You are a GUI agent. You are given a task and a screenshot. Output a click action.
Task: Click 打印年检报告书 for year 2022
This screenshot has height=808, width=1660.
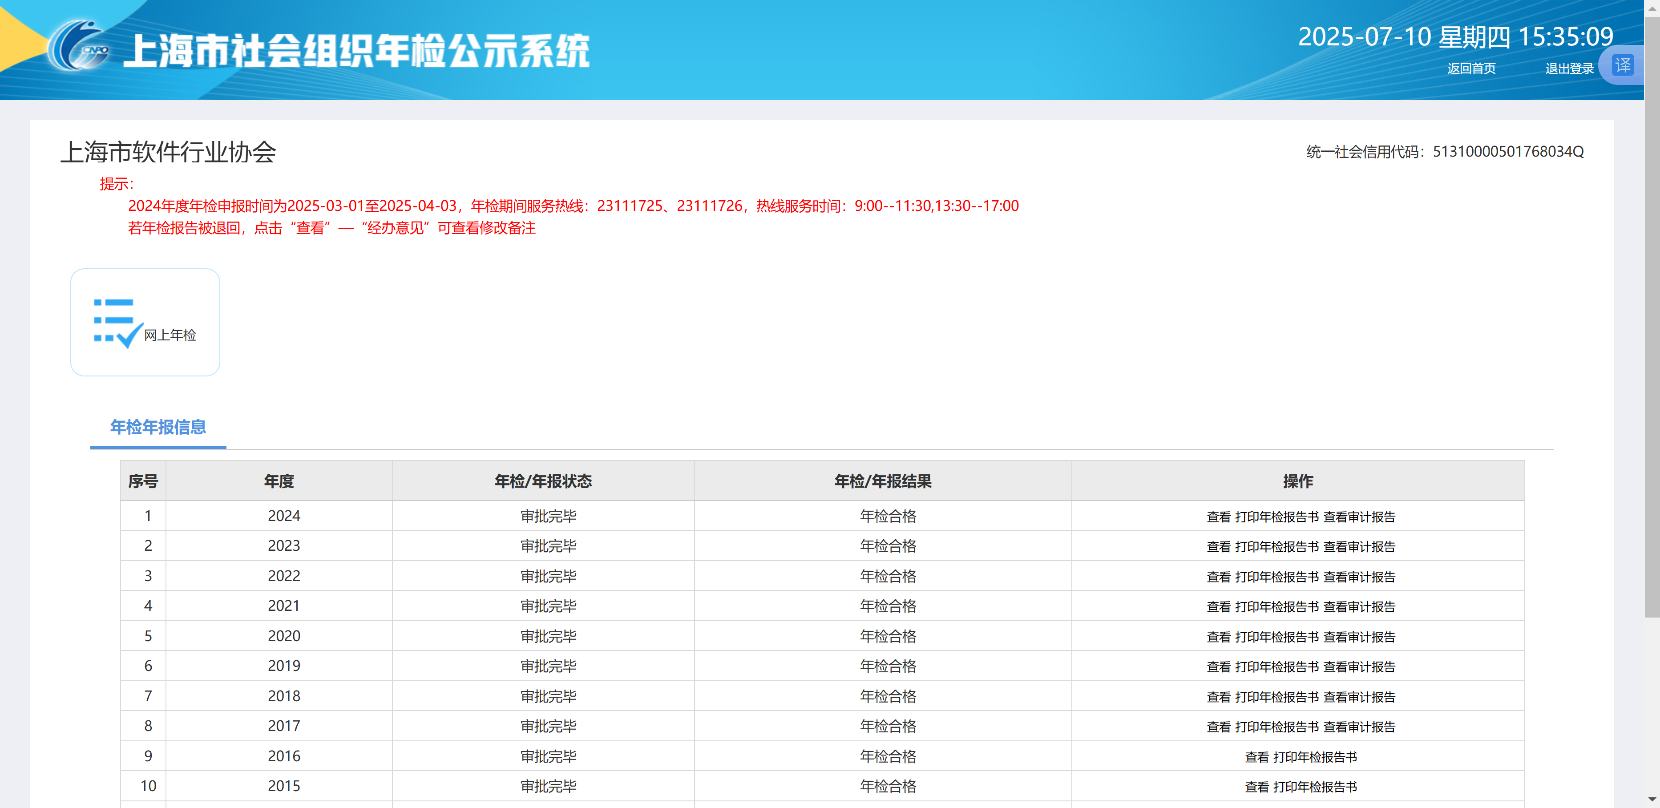click(1276, 577)
